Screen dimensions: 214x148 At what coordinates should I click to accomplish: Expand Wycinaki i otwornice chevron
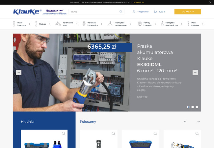[101, 24]
